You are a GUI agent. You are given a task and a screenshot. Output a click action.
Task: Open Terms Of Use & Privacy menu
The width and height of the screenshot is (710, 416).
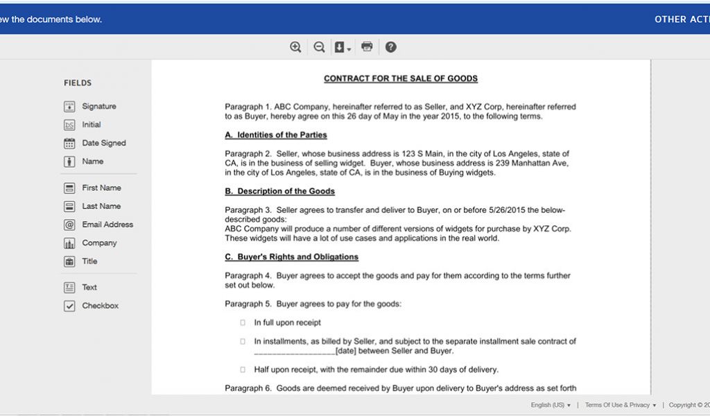click(621, 405)
